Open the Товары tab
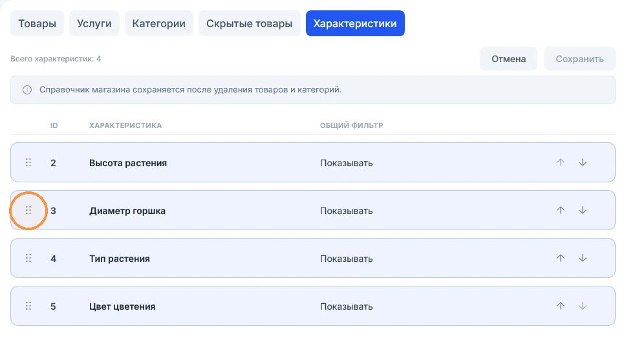 [x=37, y=23]
